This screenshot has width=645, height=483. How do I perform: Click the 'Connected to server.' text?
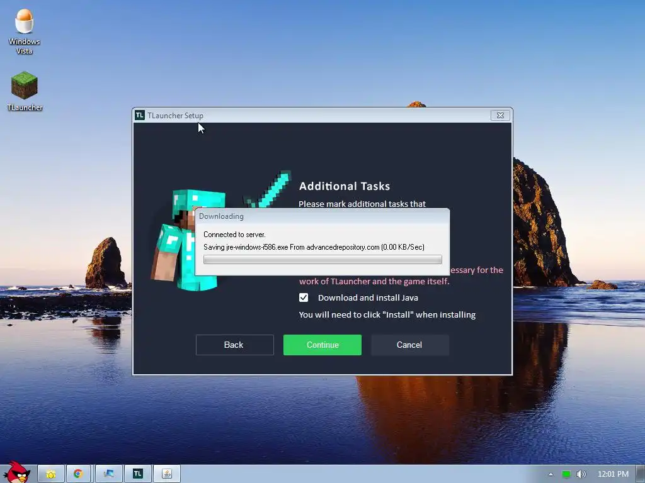click(x=234, y=235)
